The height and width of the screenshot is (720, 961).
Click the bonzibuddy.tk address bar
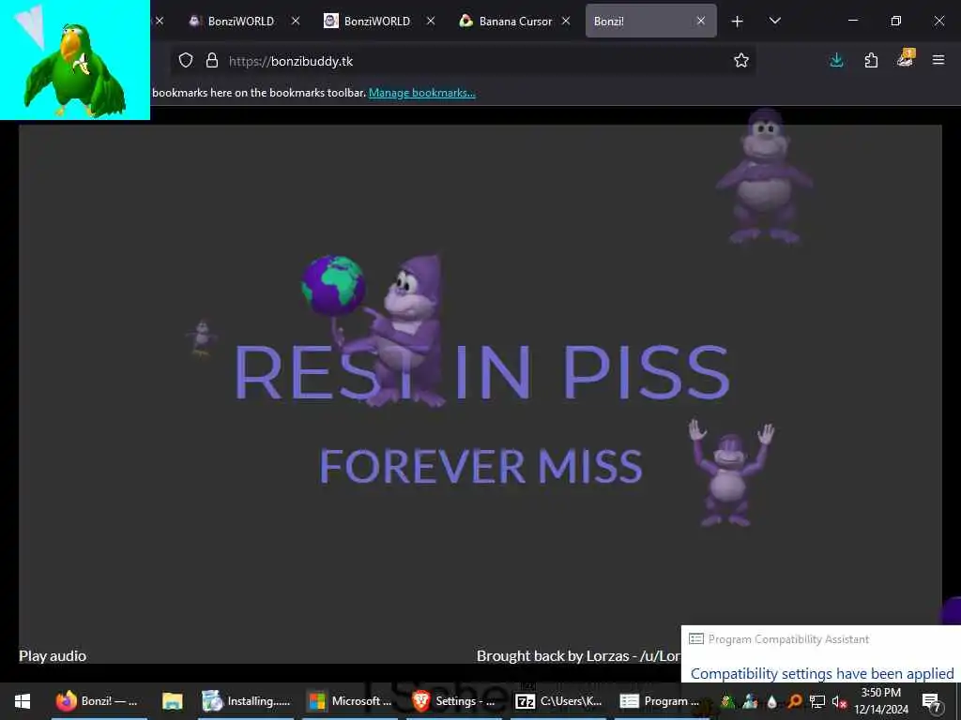click(x=463, y=61)
